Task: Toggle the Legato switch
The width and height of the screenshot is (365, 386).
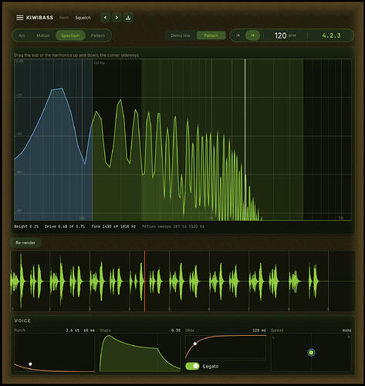Action: (192, 366)
